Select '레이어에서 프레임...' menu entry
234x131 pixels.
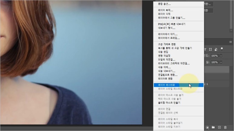click(x=169, y=38)
